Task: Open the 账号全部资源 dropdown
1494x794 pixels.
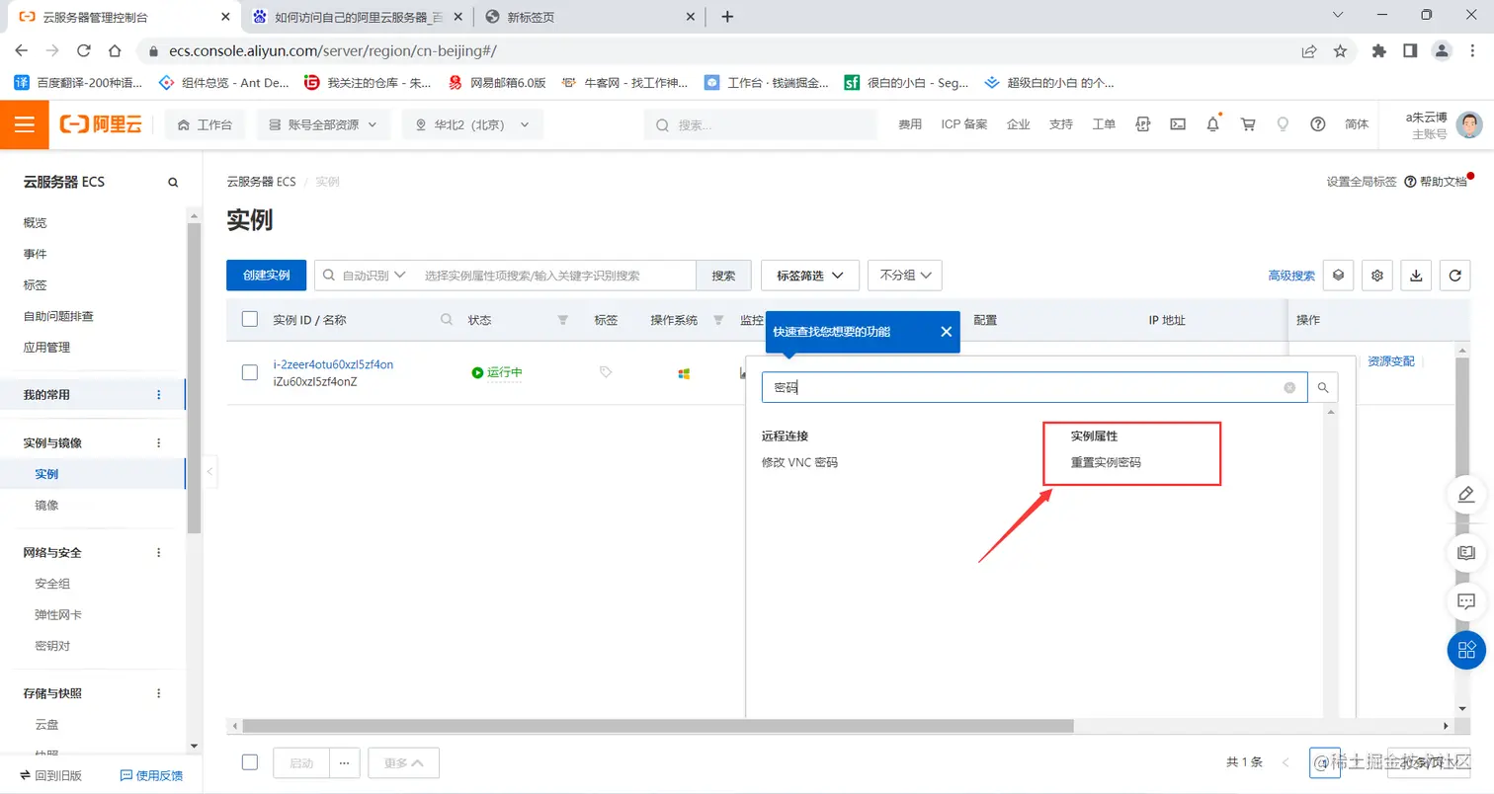Action: [x=323, y=124]
